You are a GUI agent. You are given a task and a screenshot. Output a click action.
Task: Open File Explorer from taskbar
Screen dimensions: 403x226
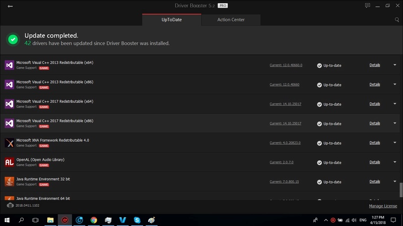(50, 220)
